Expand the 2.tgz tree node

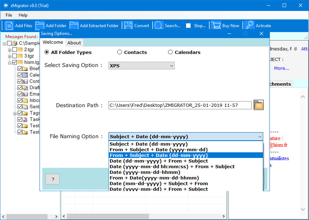tap(10, 50)
